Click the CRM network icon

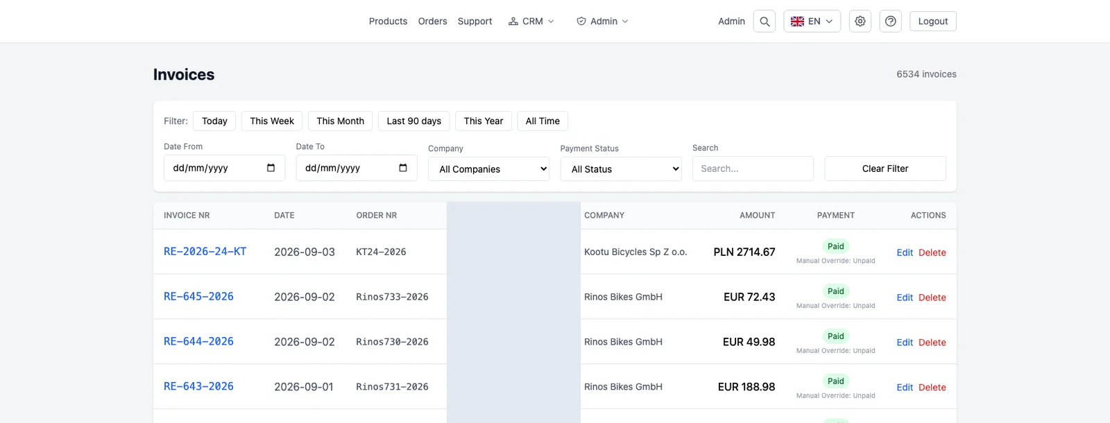point(513,21)
